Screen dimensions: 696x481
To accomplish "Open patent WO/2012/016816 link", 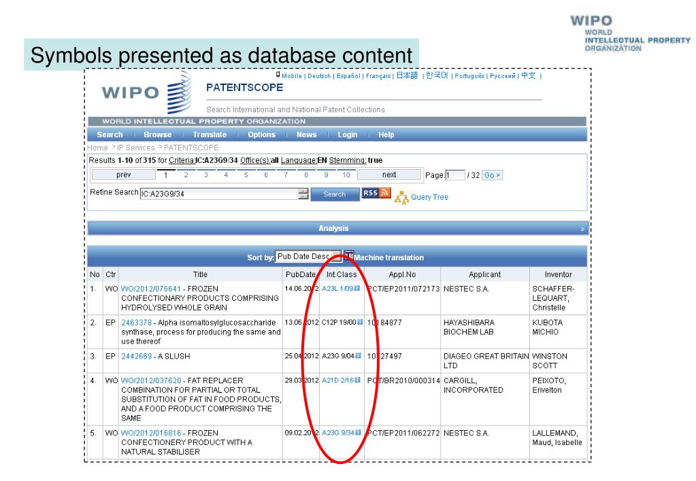I will click(x=151, y=433).
